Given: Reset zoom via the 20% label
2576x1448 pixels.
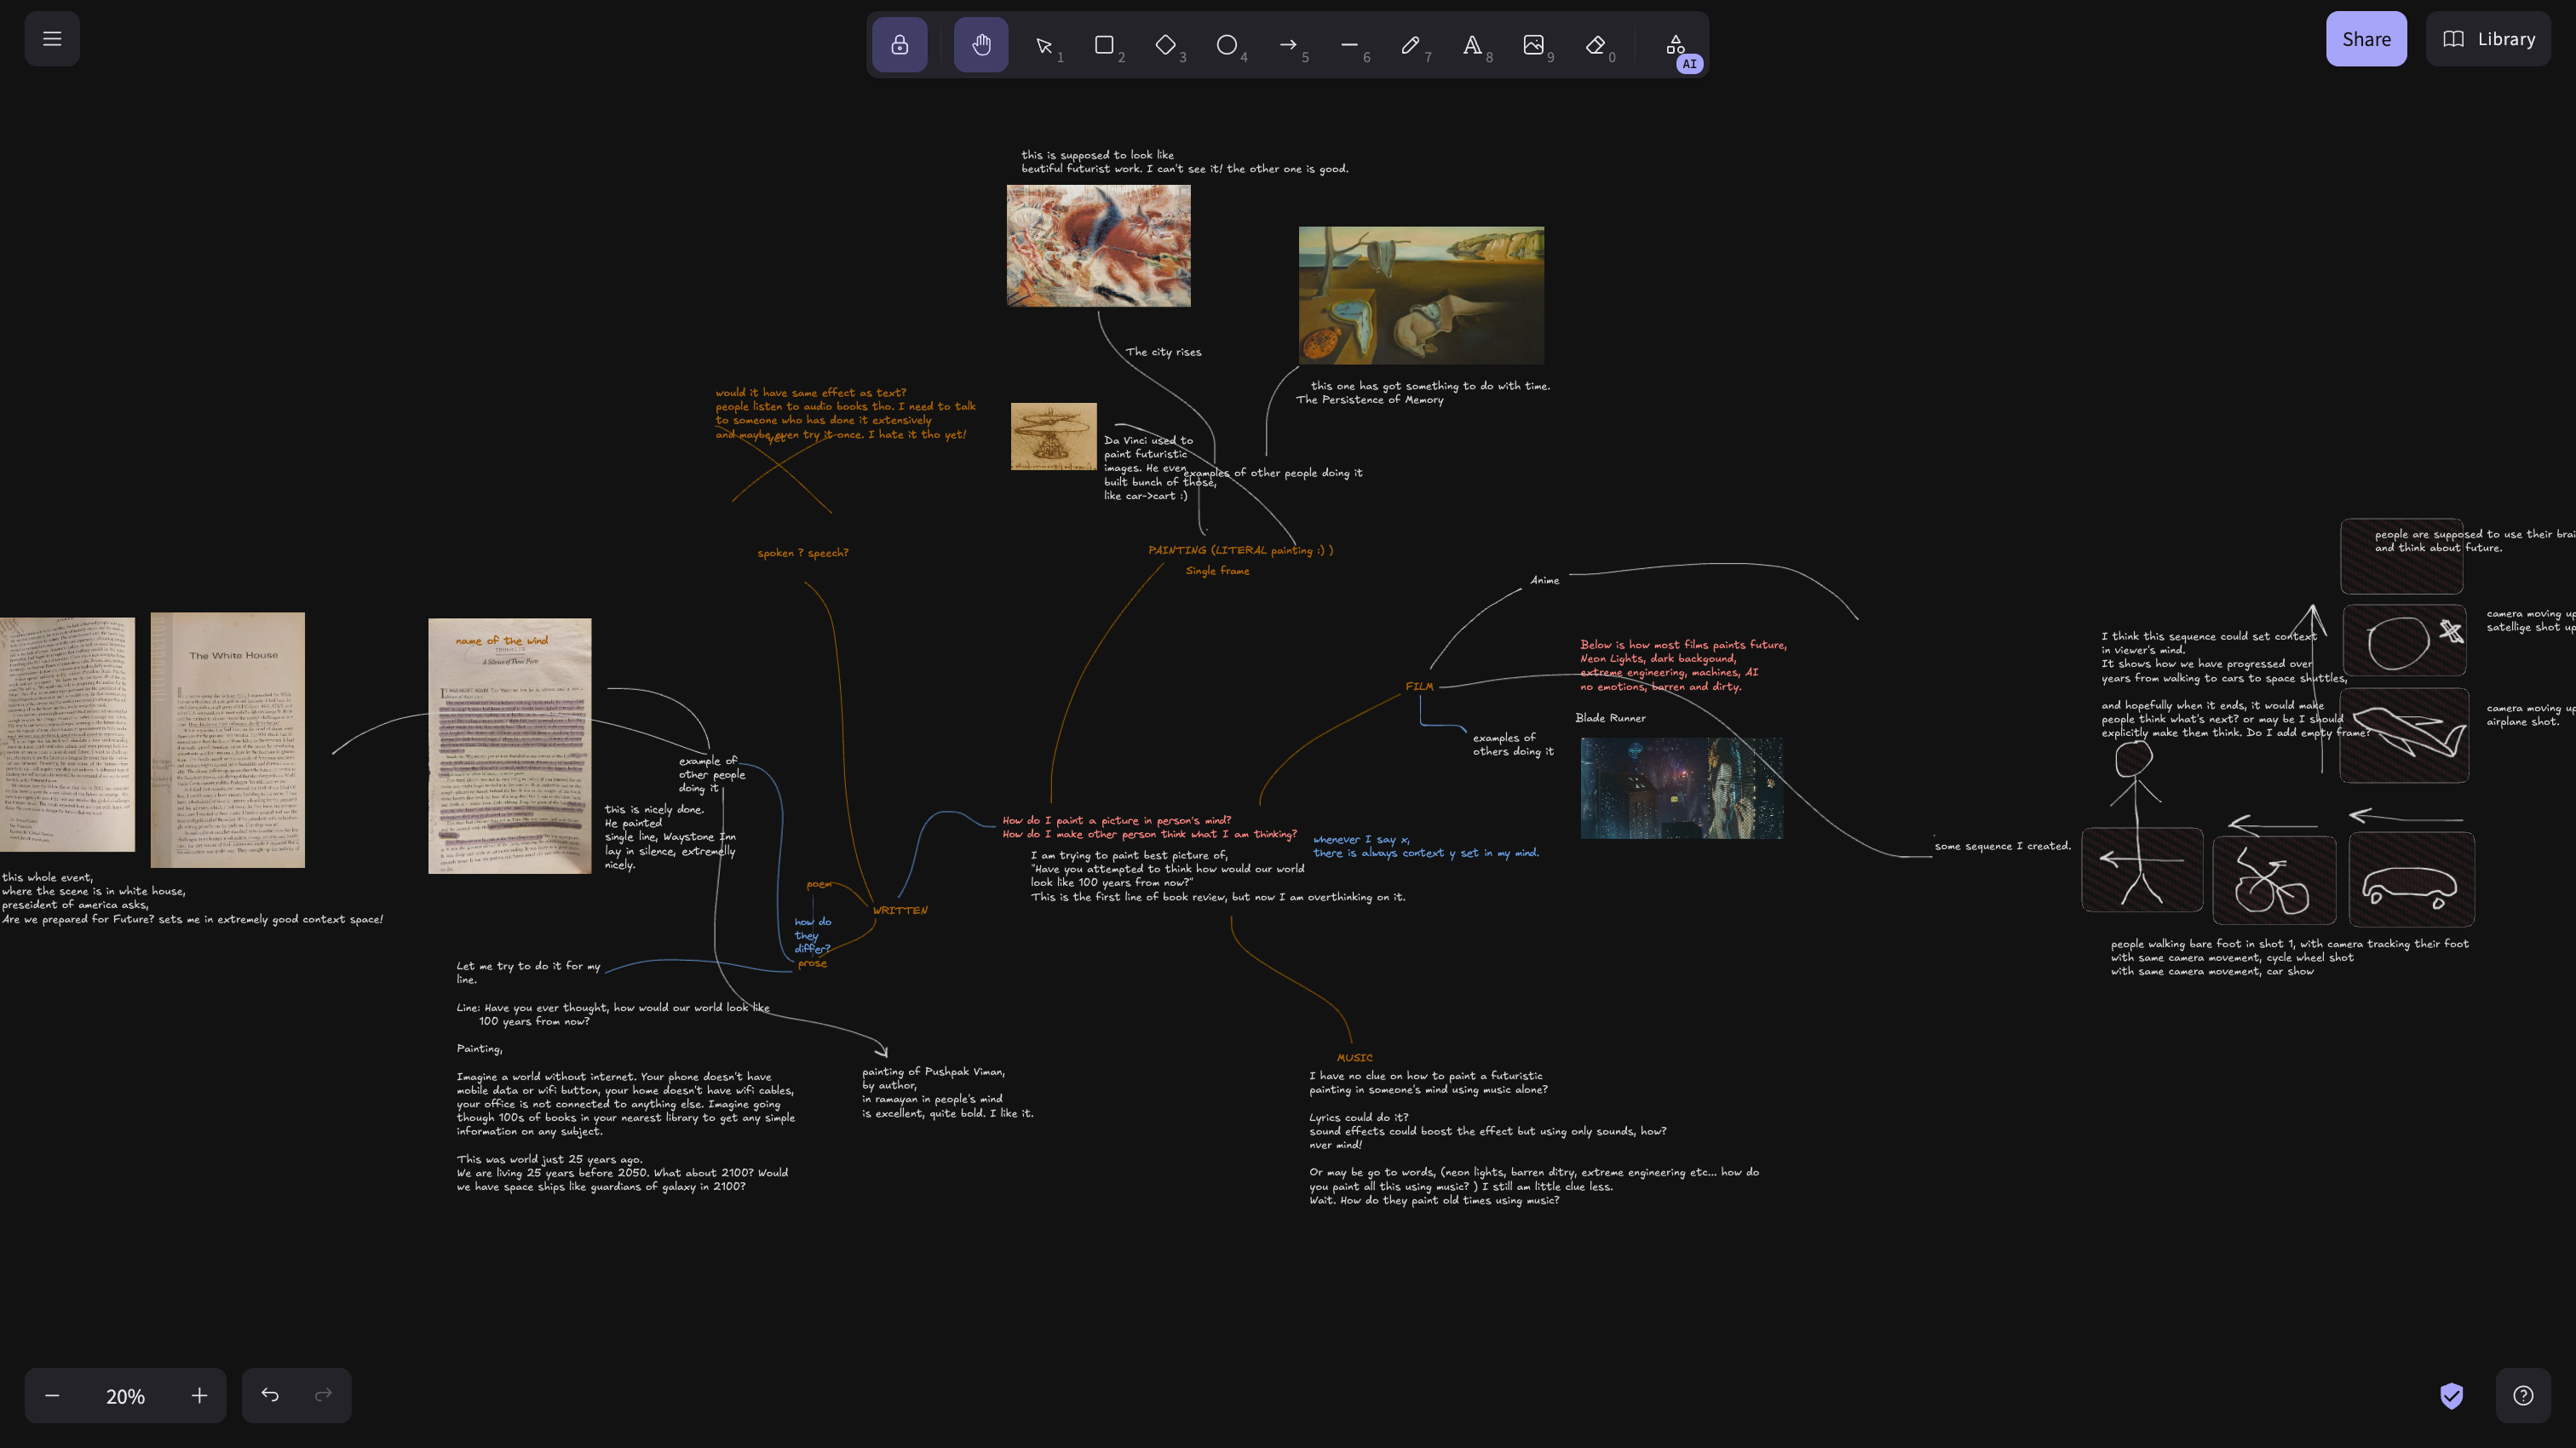Looking at the screenshot, I should point(125,1395).
